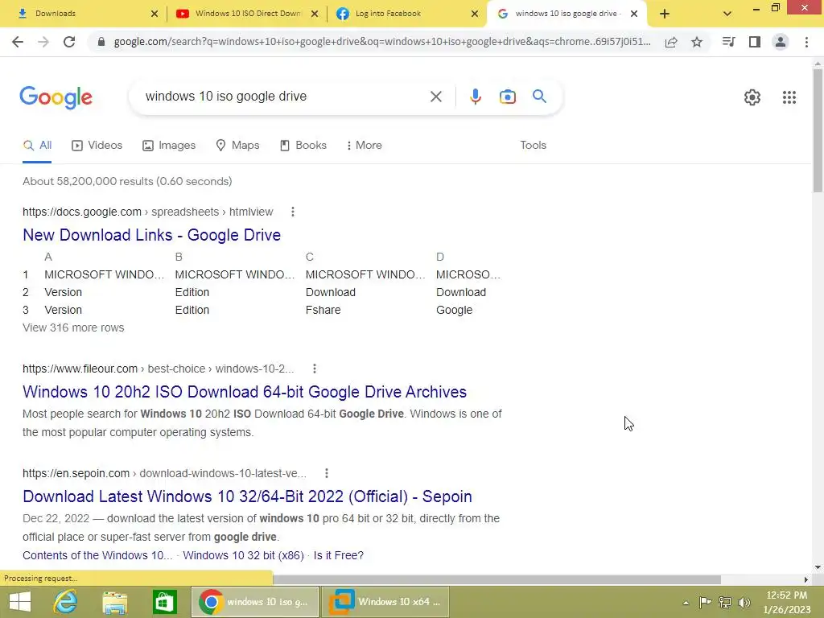The image size is (824, 618).
Task: Click the scroll right arrow at bottom
Action: pos(806,579)
